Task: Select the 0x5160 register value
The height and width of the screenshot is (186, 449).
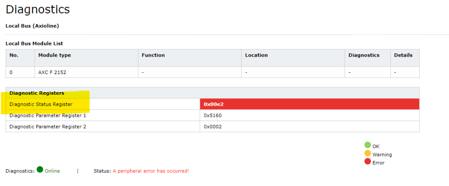Action: 213,115
